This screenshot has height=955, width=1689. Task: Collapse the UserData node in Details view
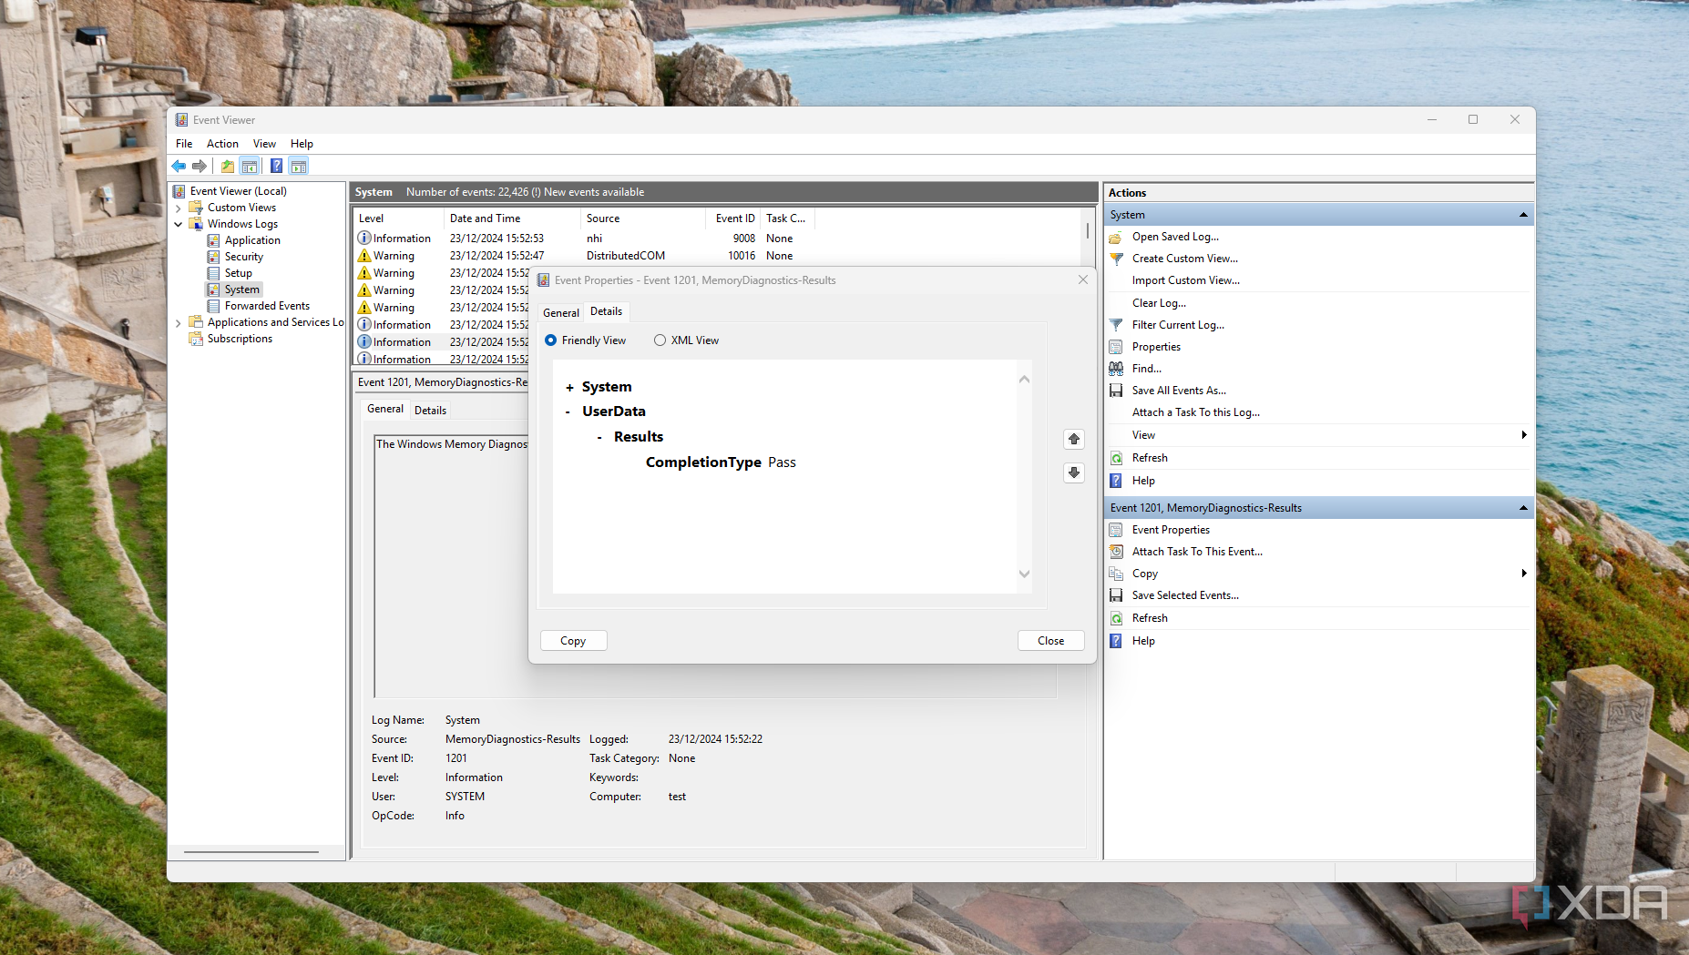568,412
